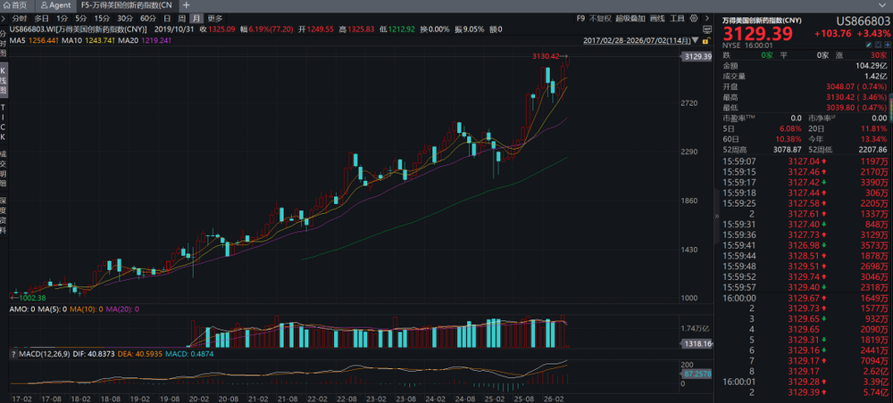
Task: Open 深度资料 in the left sidebar
Action: pos(4,216)
